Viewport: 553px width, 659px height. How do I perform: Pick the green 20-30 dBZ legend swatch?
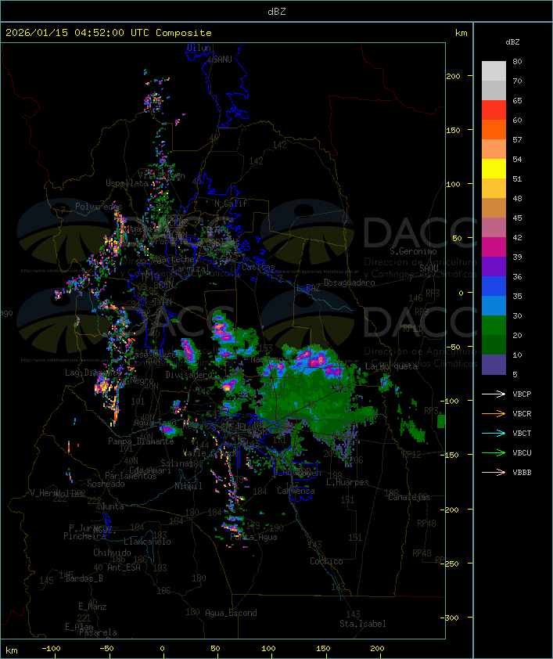click(x=494, y=326)
